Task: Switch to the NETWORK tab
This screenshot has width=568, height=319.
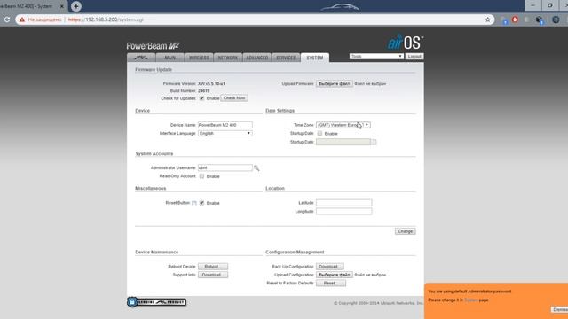Action: click(x=228, y=58)
